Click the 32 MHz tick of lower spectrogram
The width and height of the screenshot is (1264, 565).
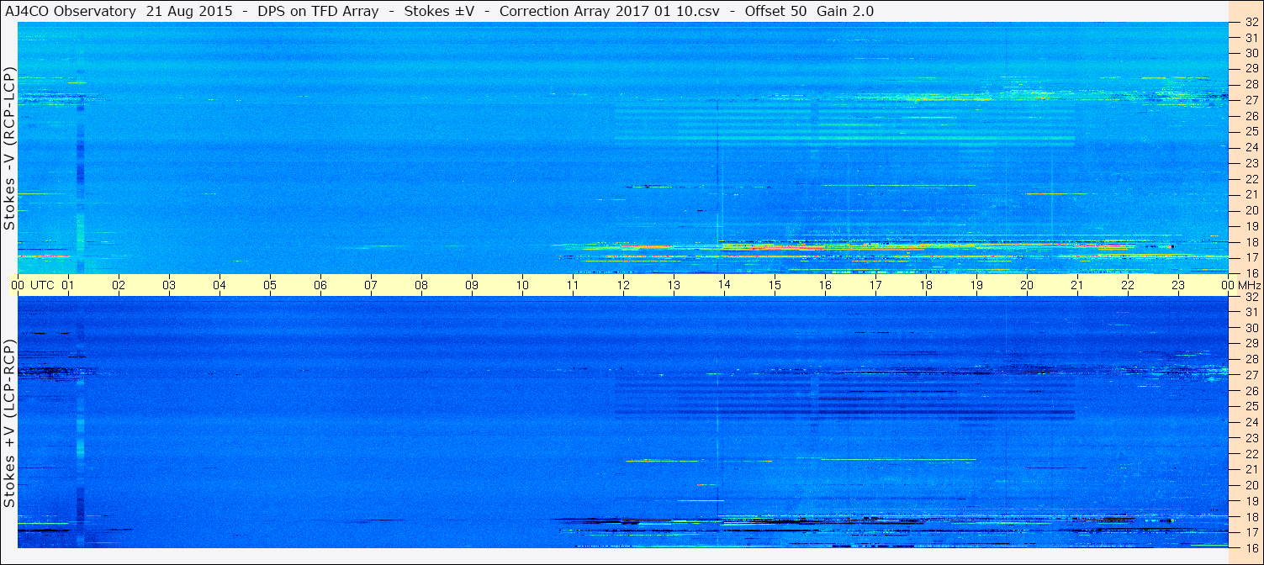point(1251,297)
